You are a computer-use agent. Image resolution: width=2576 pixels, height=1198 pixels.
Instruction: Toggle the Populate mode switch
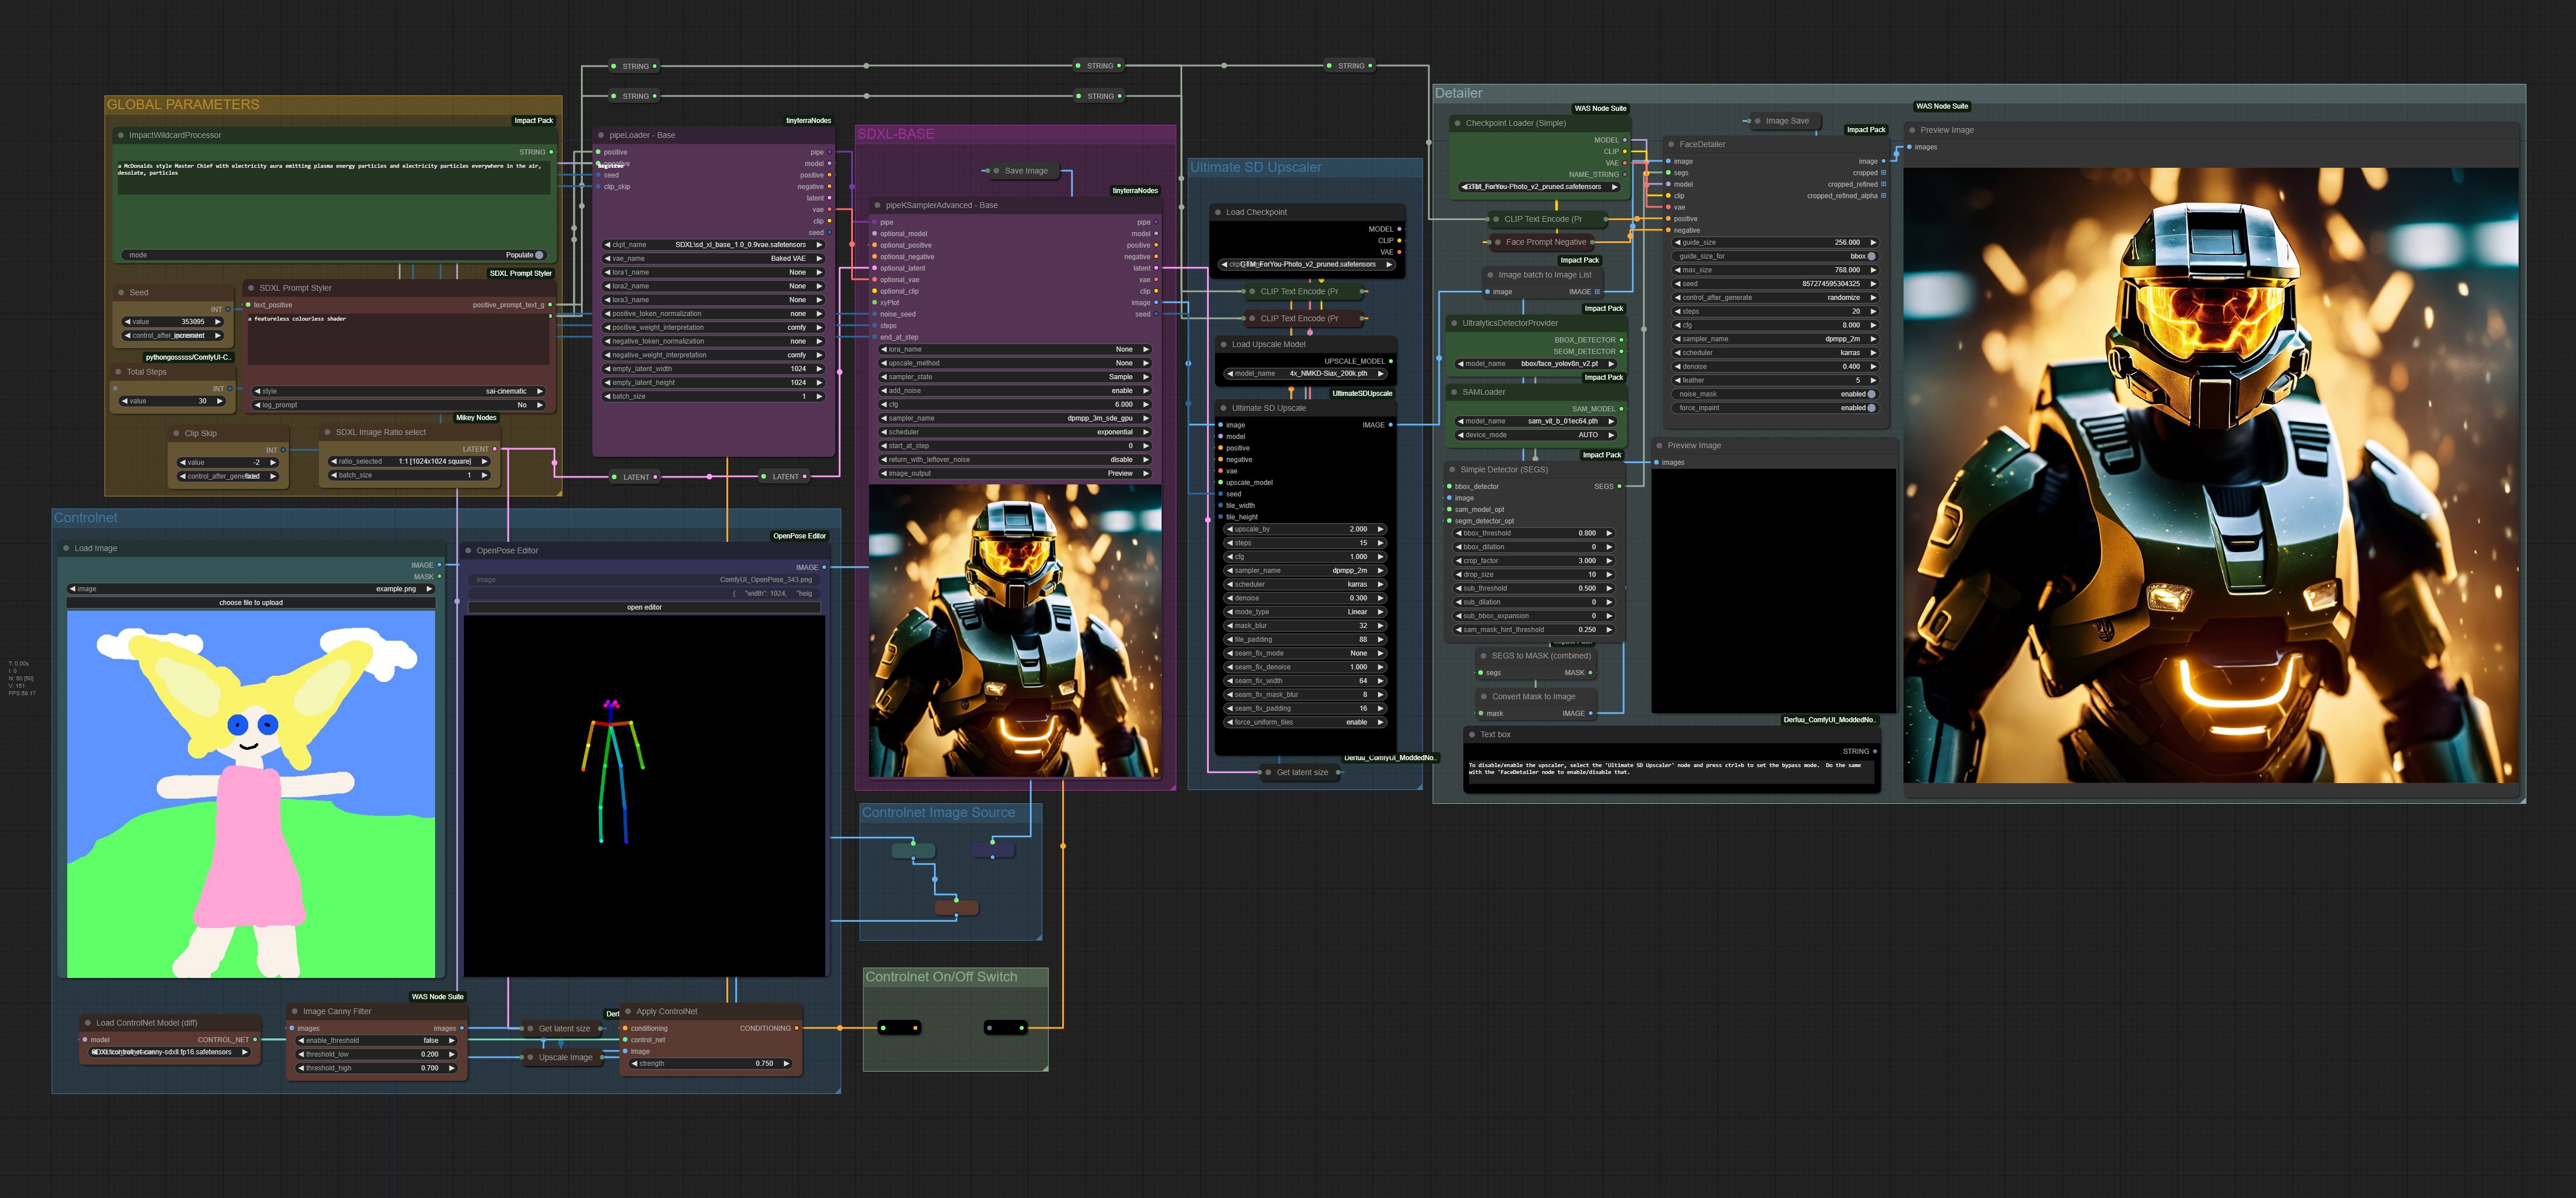pos(539,255)
